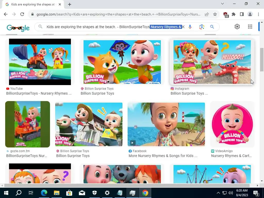264x198 pixels.
Task: Reload the current page
Action: click(x=22, y=14)
